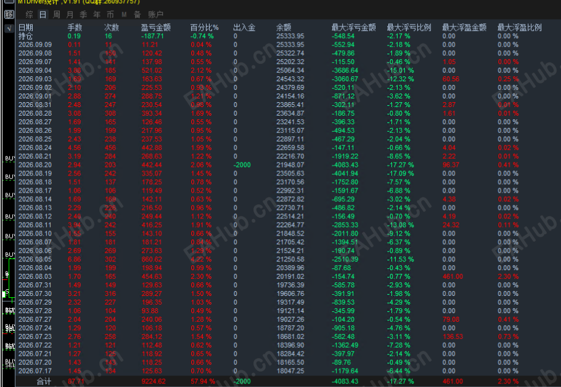Click the 移 move-panel button
Viewport: 561px width, 387px height.
[x=9, y=15]
